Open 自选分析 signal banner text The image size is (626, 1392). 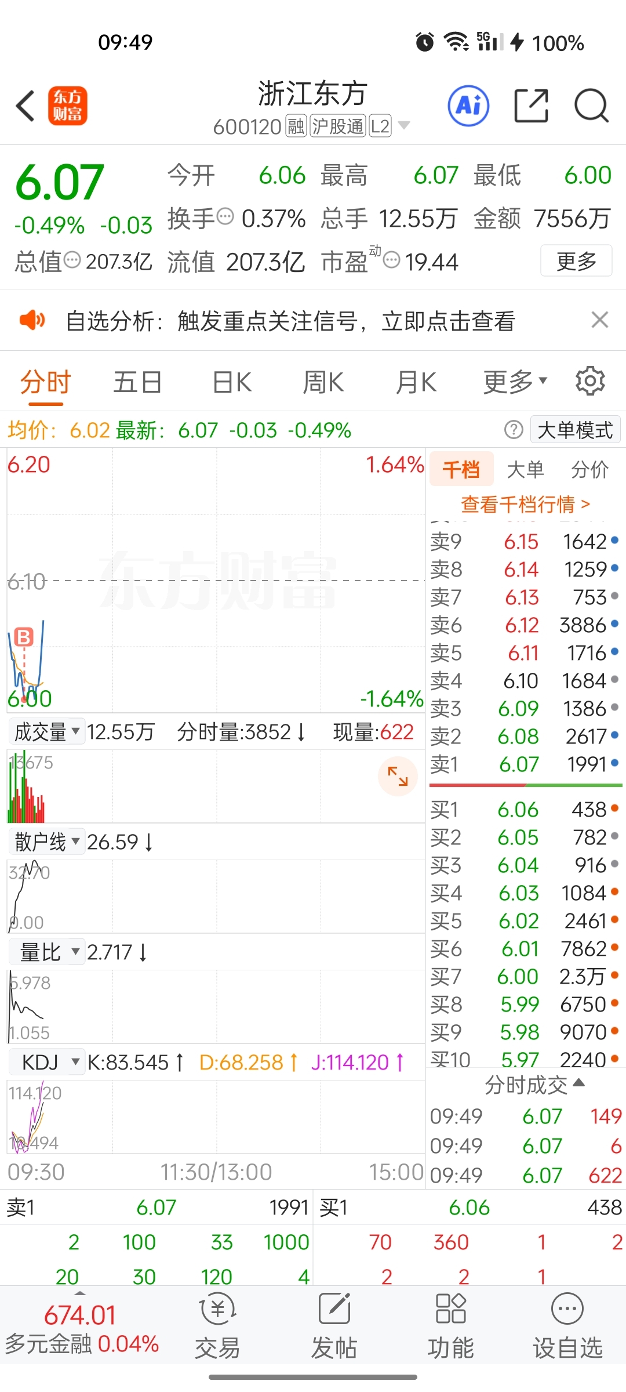(x=290, y=320)
